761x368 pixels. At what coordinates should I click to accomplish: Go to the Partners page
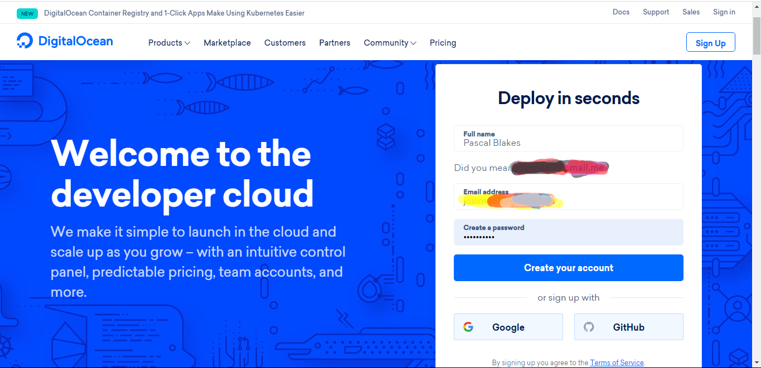click(x=335, y=43)
